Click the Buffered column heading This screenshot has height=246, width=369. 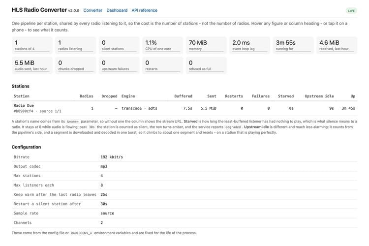point(183,96)
